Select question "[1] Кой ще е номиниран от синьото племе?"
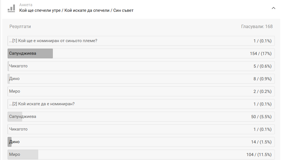Image resolution: width=281 pixels, height=160 pixels. (53, 41)
